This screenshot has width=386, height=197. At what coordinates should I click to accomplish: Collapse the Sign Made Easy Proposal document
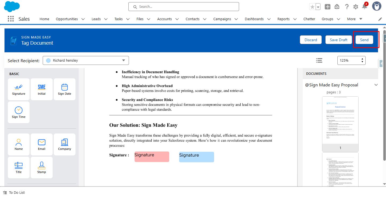click(x=376, y=85)
